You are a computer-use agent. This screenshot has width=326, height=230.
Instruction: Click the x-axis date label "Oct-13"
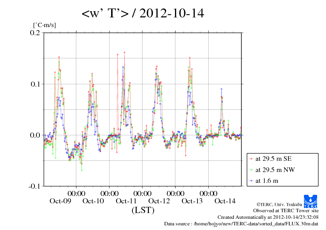tap(192, 201)
